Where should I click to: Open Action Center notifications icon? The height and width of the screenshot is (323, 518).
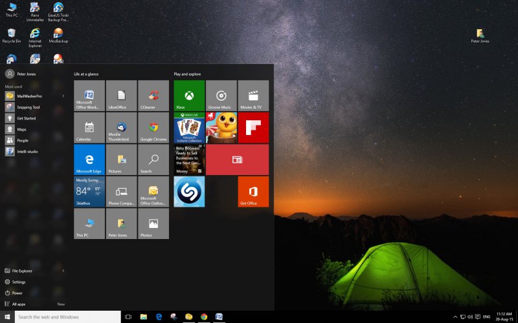[477, 317]
